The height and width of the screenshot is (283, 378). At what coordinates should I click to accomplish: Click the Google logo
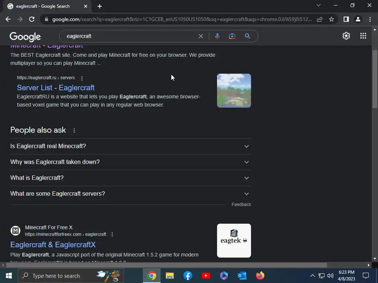click(x=25, y=36)
